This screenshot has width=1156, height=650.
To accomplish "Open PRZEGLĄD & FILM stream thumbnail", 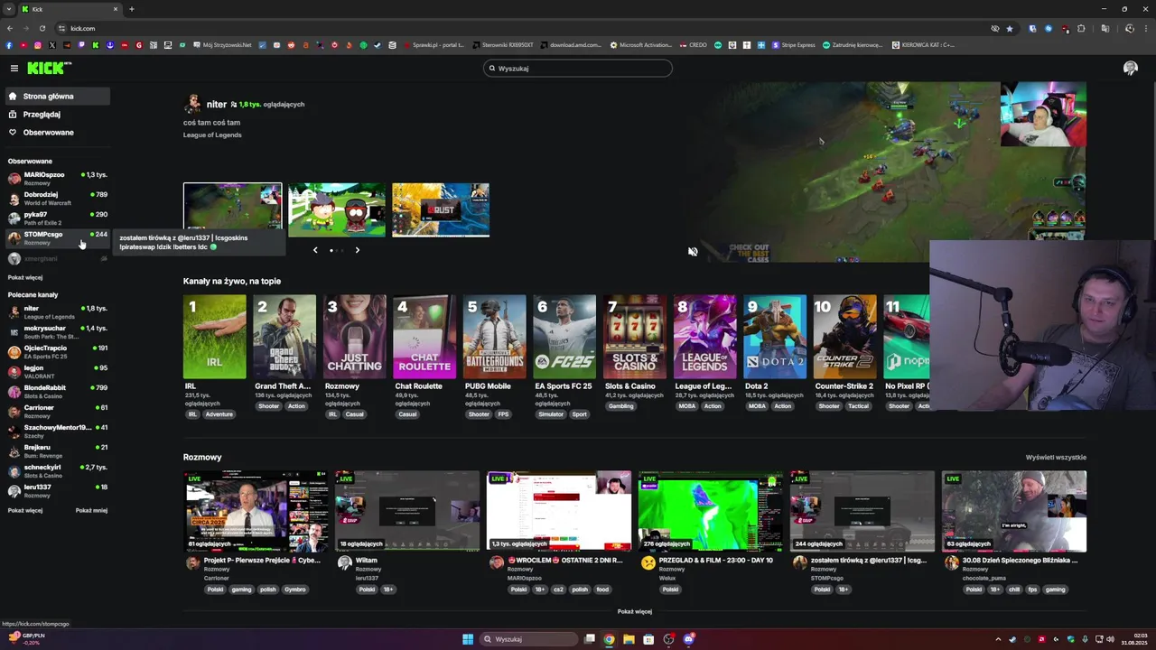I will (711, 511).
